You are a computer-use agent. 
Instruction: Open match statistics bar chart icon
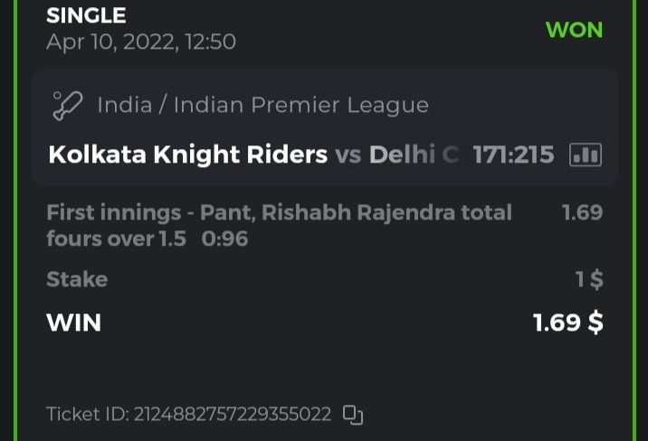coord(585,155)
